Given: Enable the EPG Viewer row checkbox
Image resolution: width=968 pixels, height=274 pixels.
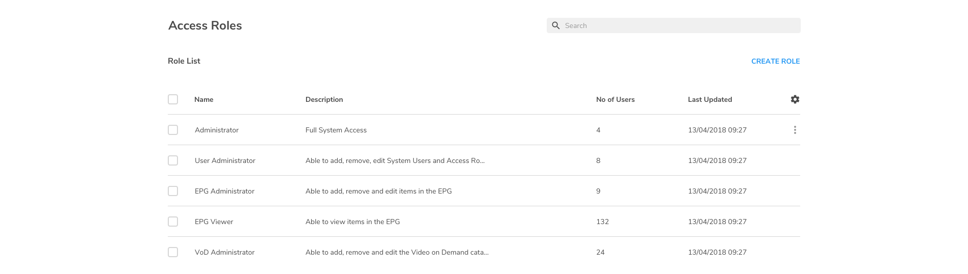Looking at the screenshot, I should pos(173,222).
